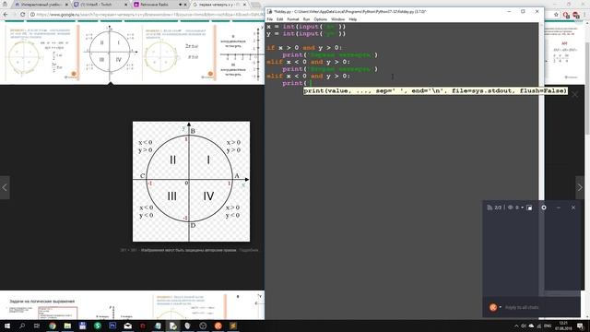Click the y = int(input()) line
Image resolution: width=590 pixels, height=332 pixels.
click(x=306, y=34)
